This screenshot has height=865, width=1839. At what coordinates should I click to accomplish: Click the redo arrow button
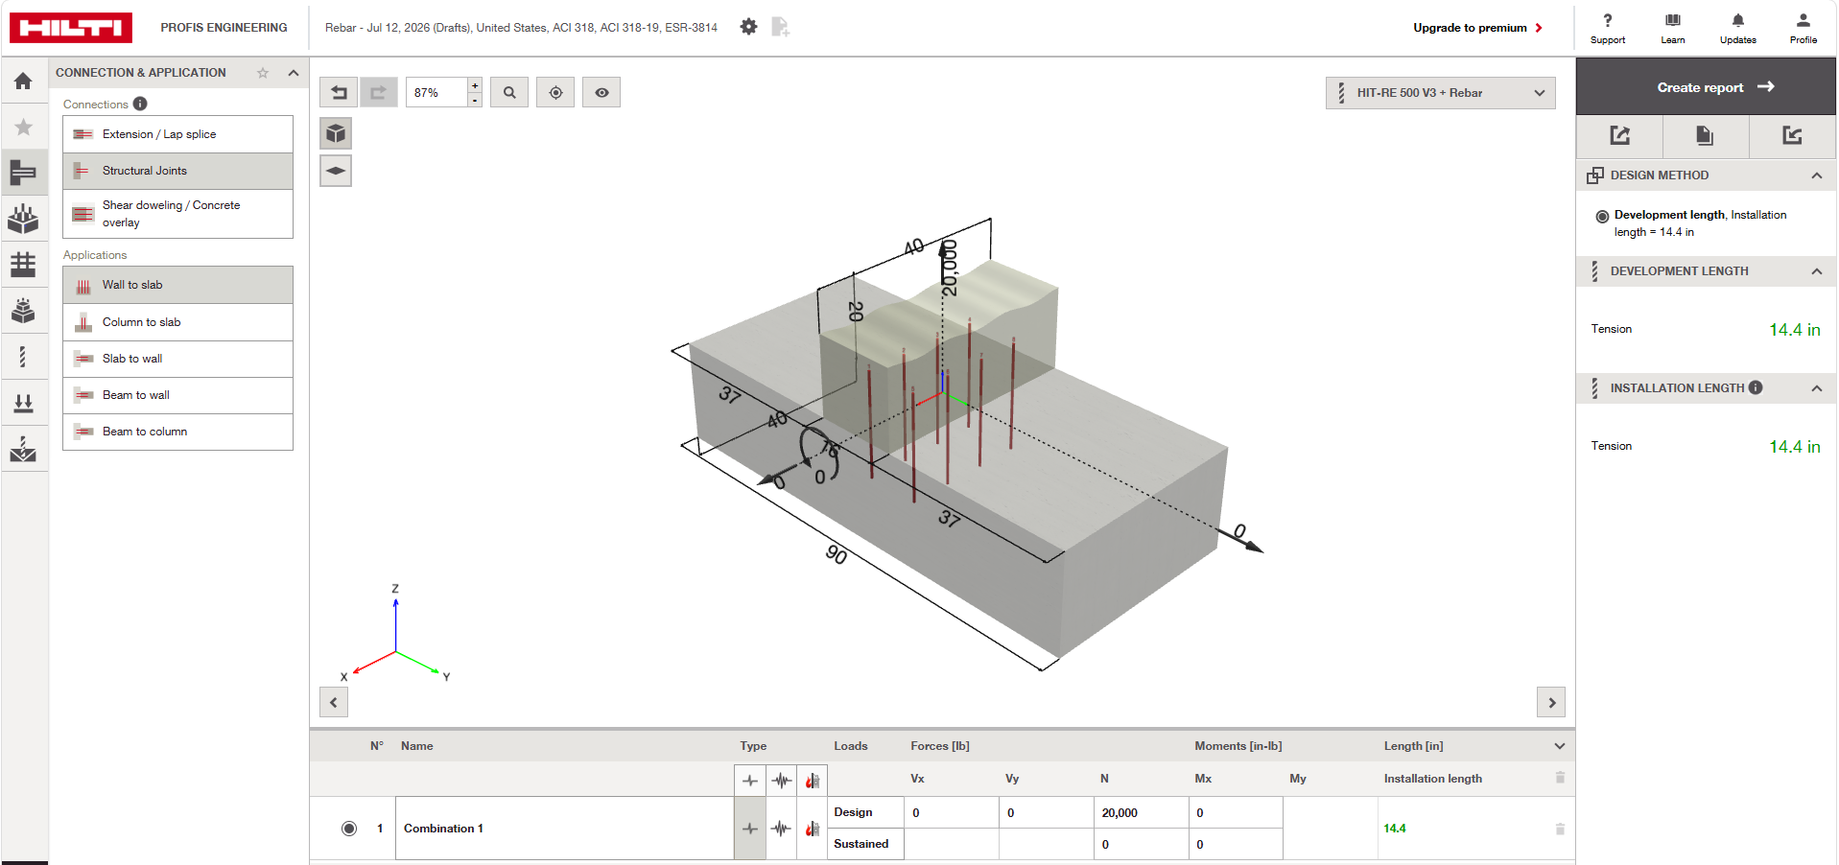378,92
